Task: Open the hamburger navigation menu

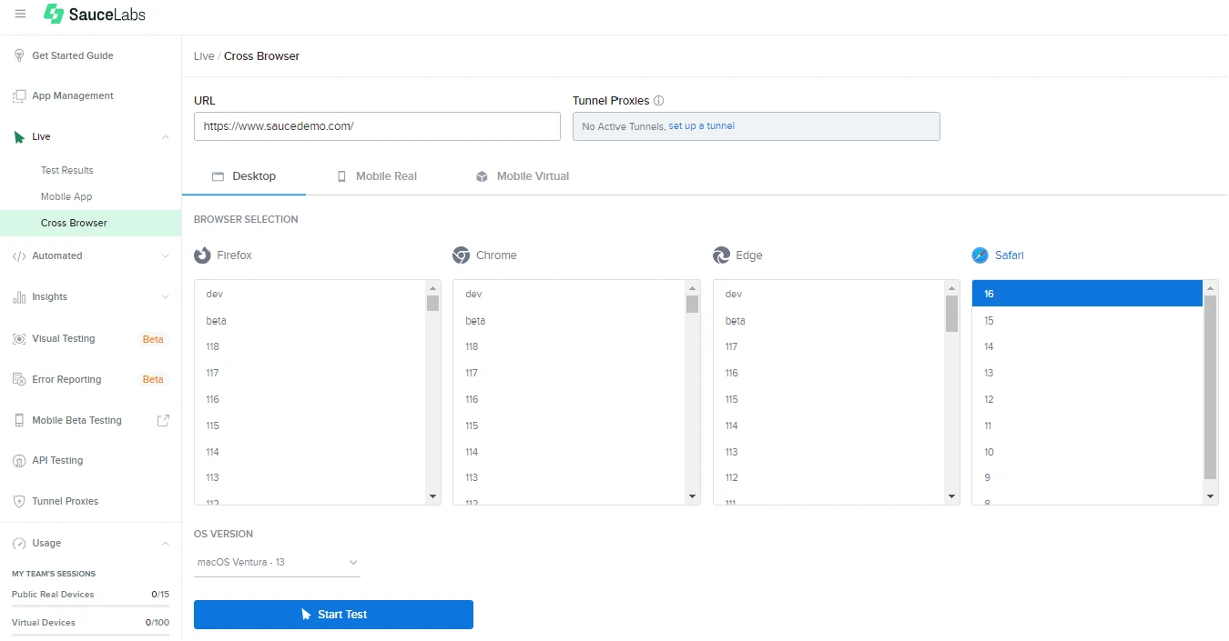Action: coord(20,14)
